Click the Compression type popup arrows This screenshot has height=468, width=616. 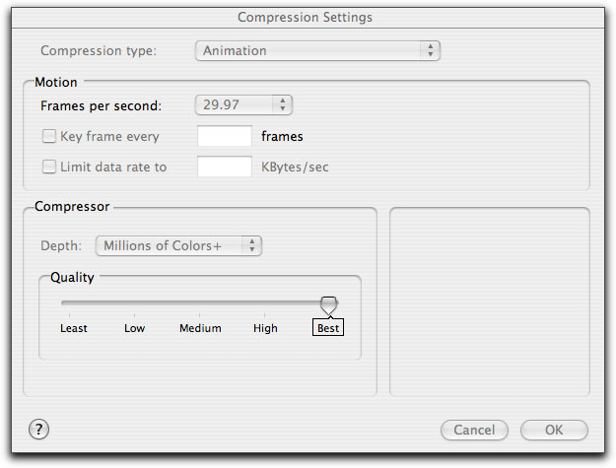[430, 50]
